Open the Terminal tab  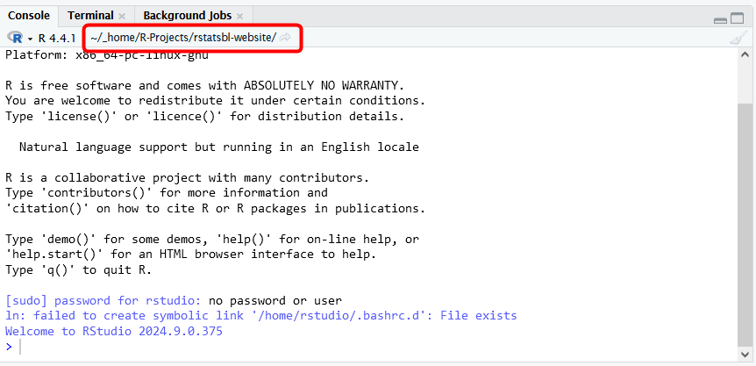89,15
